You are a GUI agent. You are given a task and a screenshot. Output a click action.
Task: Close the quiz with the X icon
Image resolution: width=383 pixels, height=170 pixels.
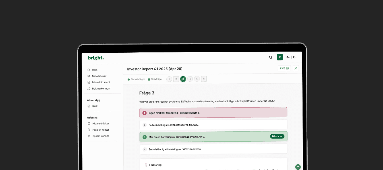(296, 68)
